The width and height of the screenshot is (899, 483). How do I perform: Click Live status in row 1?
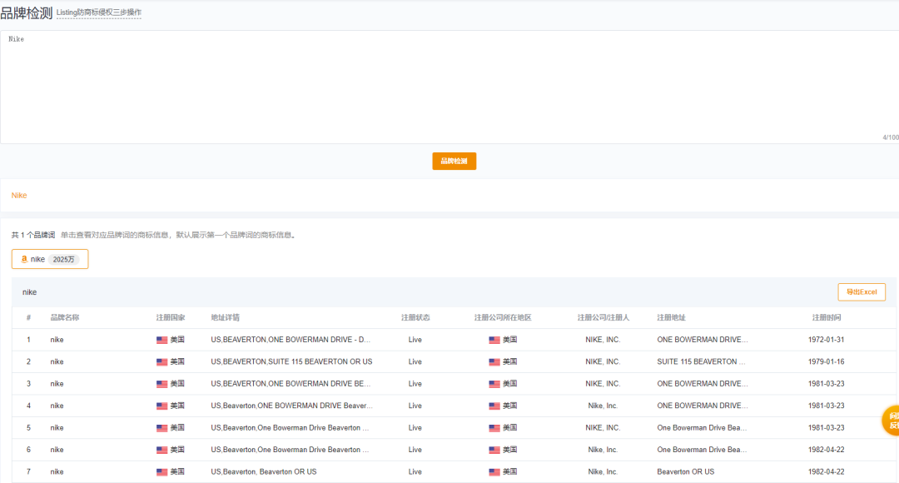click(x=415, y=340)
